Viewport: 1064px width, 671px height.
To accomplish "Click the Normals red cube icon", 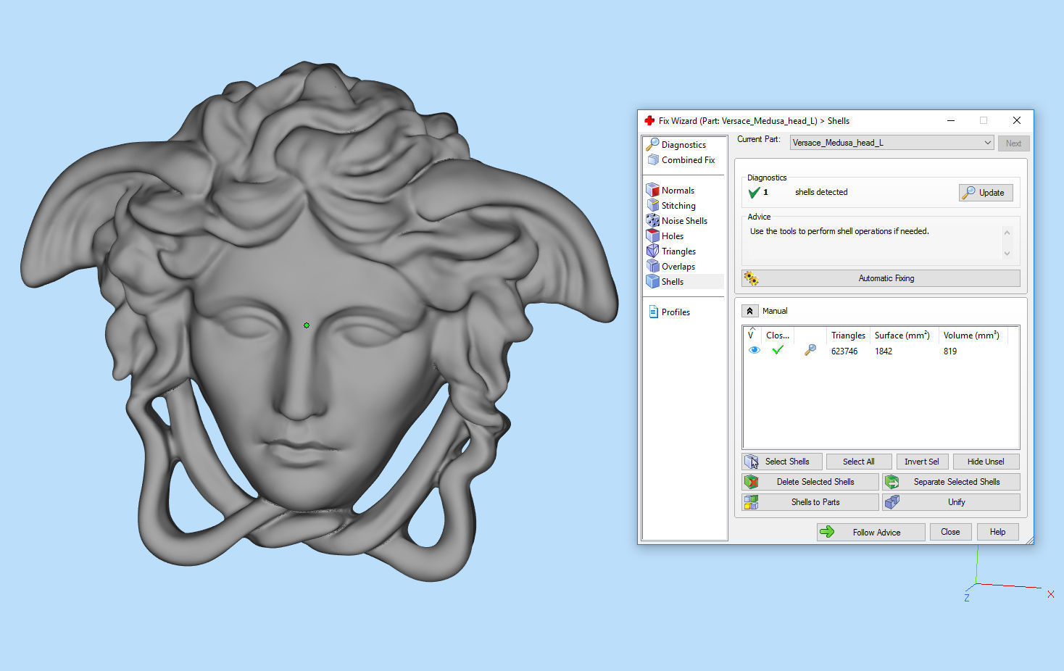I will 652,190.
